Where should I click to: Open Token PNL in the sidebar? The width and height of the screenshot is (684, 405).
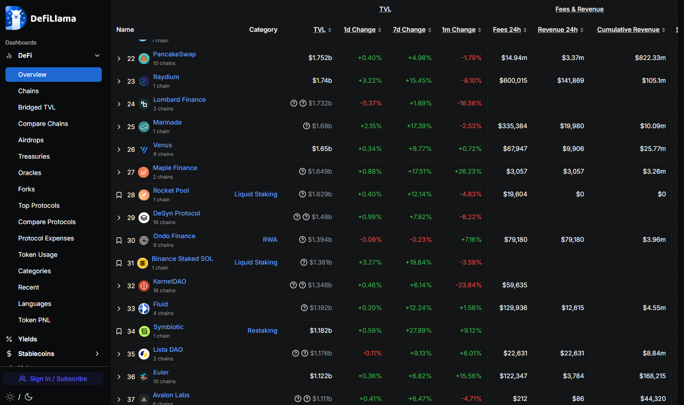tap(34, 320)
